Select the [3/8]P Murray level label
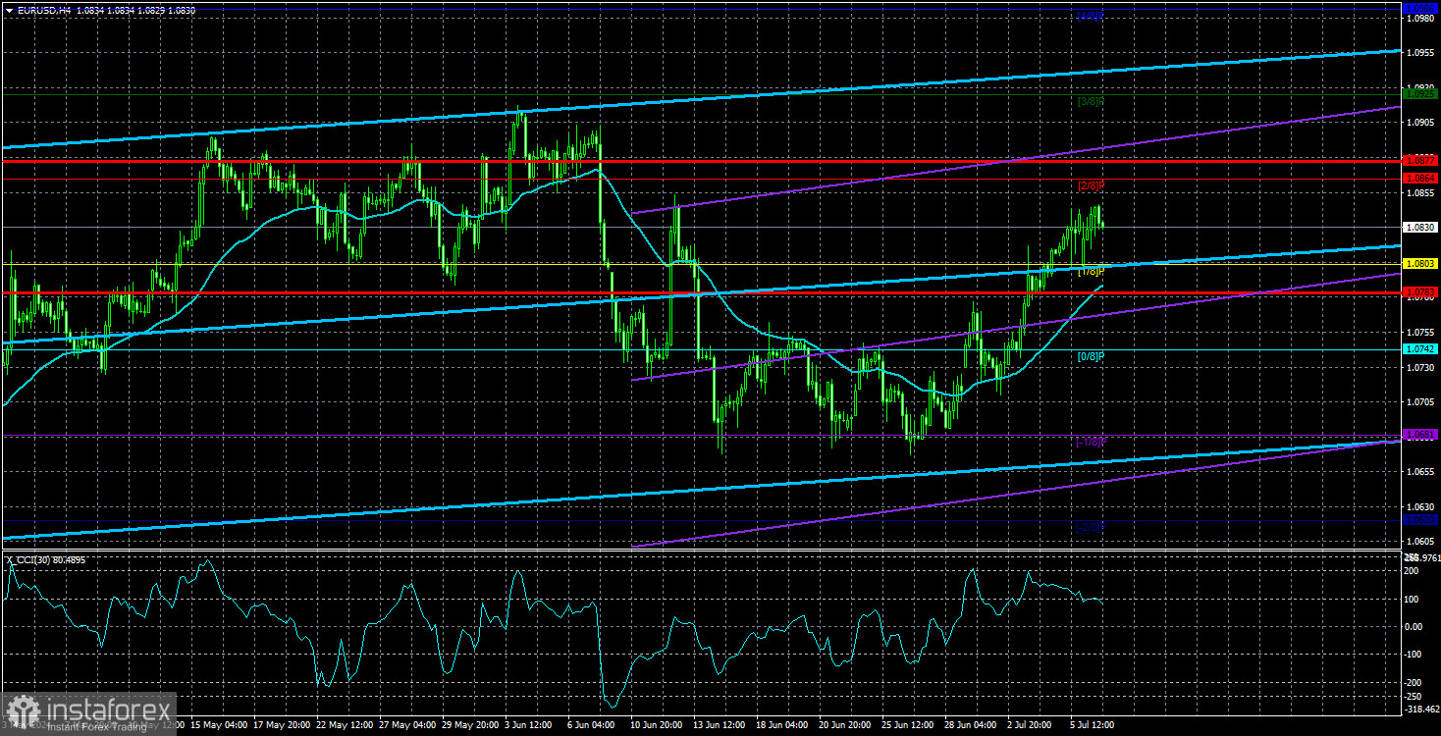The image size is (1441, 736). tap(1092, 101)
